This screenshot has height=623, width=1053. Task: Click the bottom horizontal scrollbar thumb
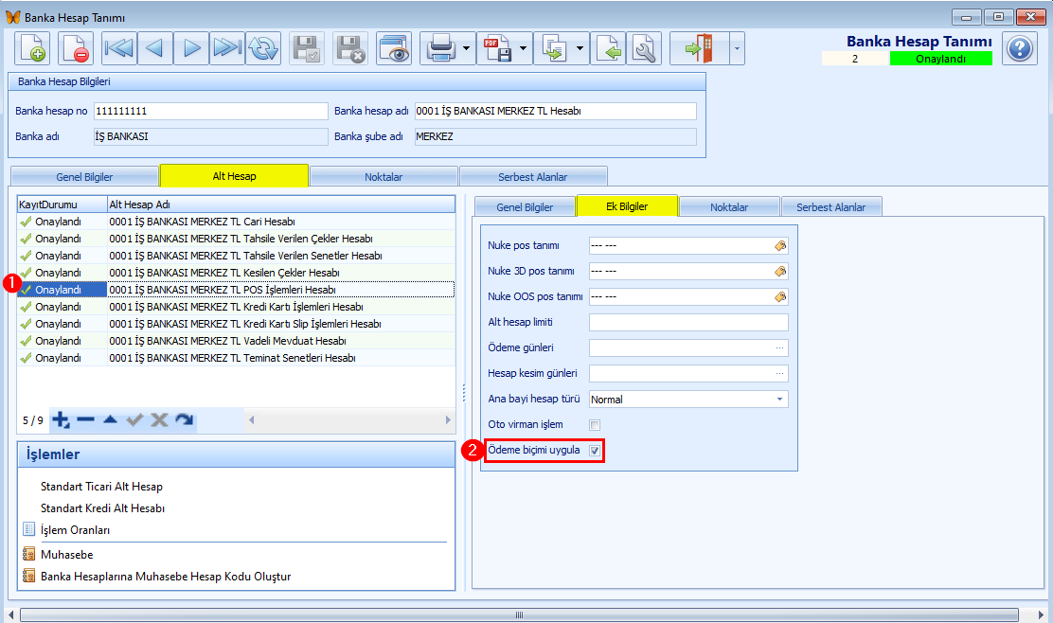coord(519,614)
